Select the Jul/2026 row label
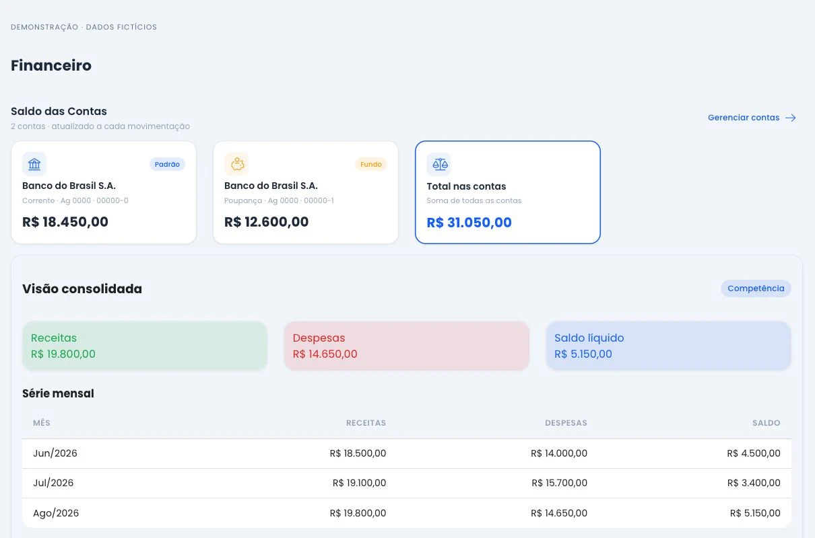This screenshot has width=815, height=538. [53, 483]
